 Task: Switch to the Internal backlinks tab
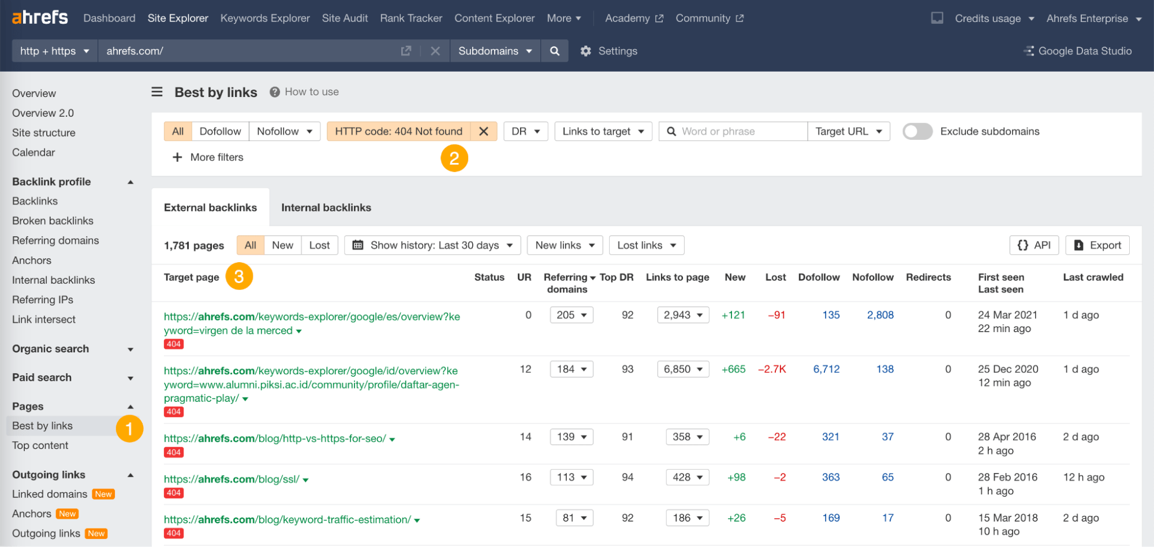[x=326, y=207]
